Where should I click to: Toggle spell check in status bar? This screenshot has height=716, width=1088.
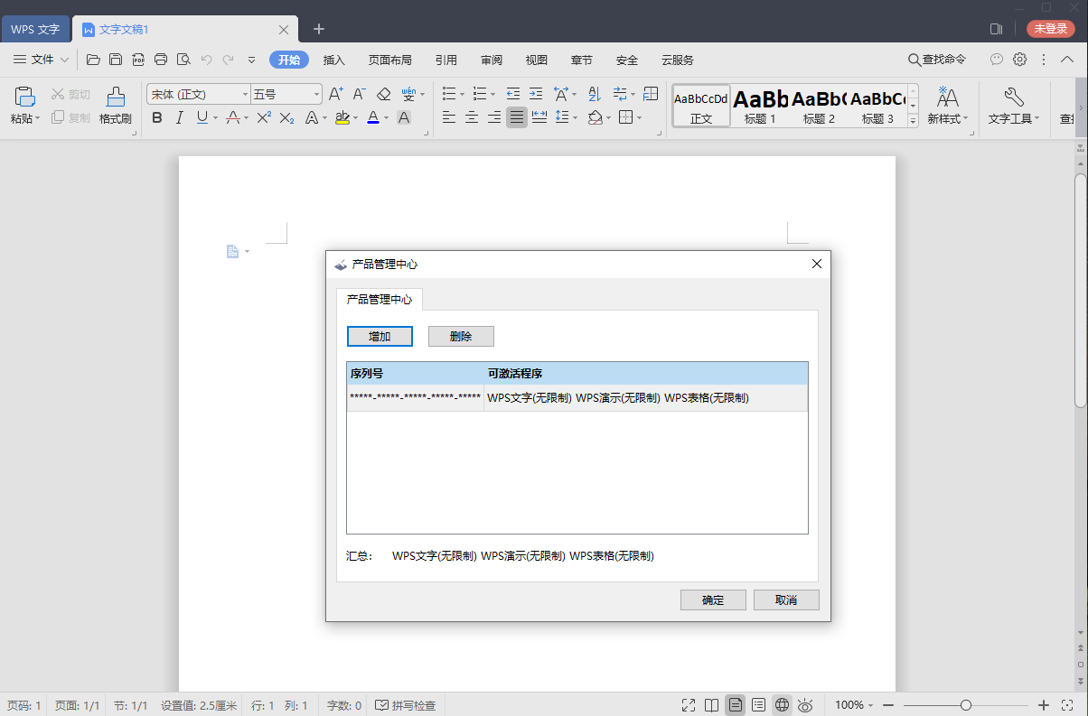click(x=405, y=705)
